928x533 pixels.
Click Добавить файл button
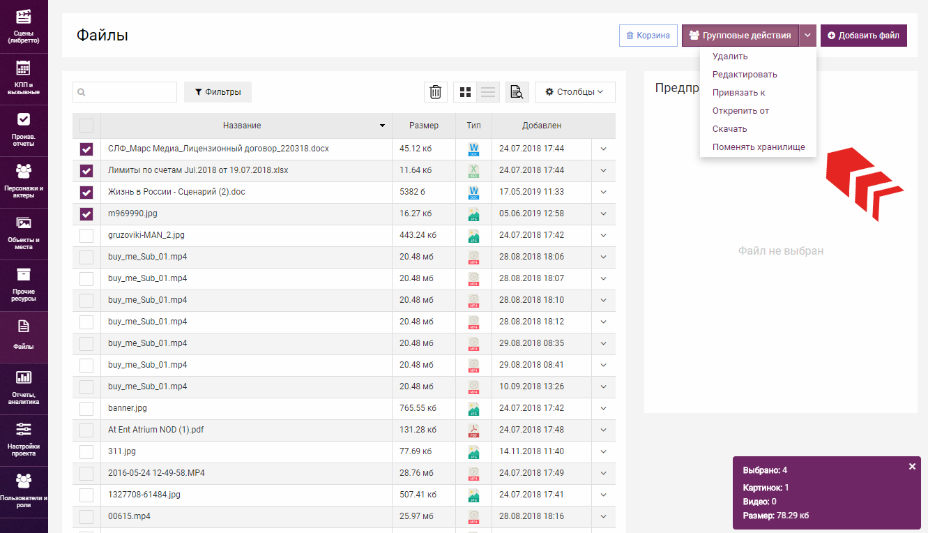(x=864, y=35)
